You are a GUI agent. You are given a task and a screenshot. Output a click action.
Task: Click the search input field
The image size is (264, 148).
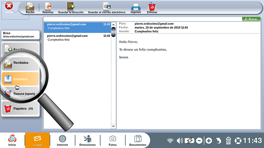(x=143, y=19)
